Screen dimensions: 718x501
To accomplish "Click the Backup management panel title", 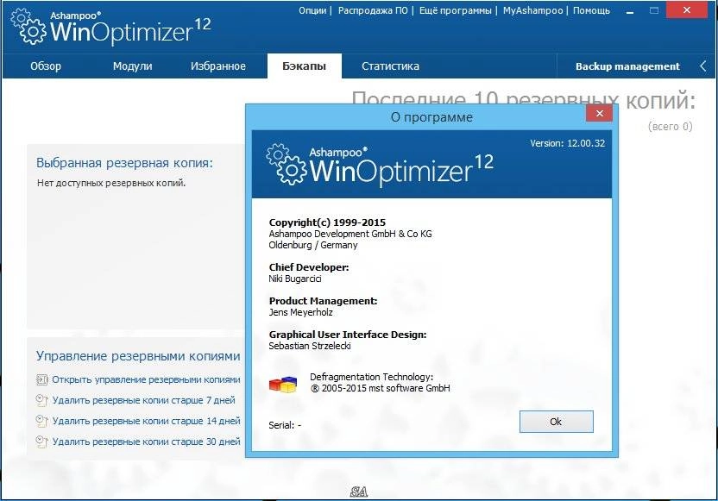I will (627, 66).
